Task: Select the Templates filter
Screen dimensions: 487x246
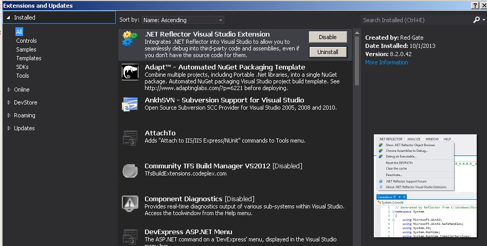Action: [x=29, y=58]
